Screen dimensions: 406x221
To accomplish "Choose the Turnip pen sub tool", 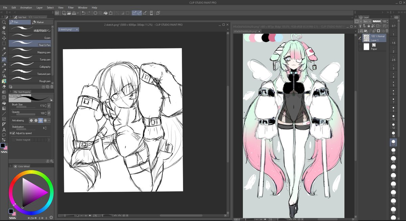I will (30, 58).
